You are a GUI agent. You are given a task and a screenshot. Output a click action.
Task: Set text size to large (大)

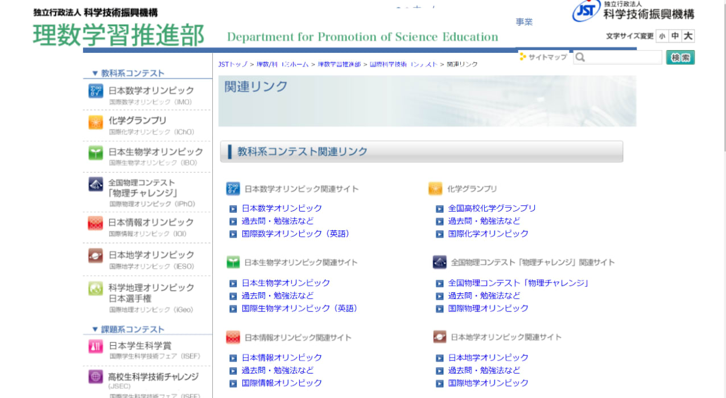688,36
